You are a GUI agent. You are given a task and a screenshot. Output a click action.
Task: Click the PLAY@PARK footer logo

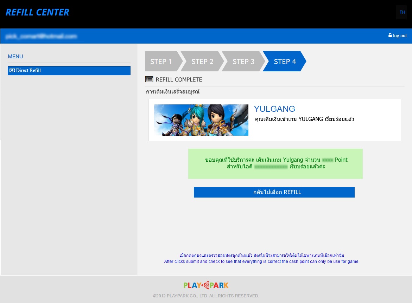pyautogui.click(x=206, y=285)
